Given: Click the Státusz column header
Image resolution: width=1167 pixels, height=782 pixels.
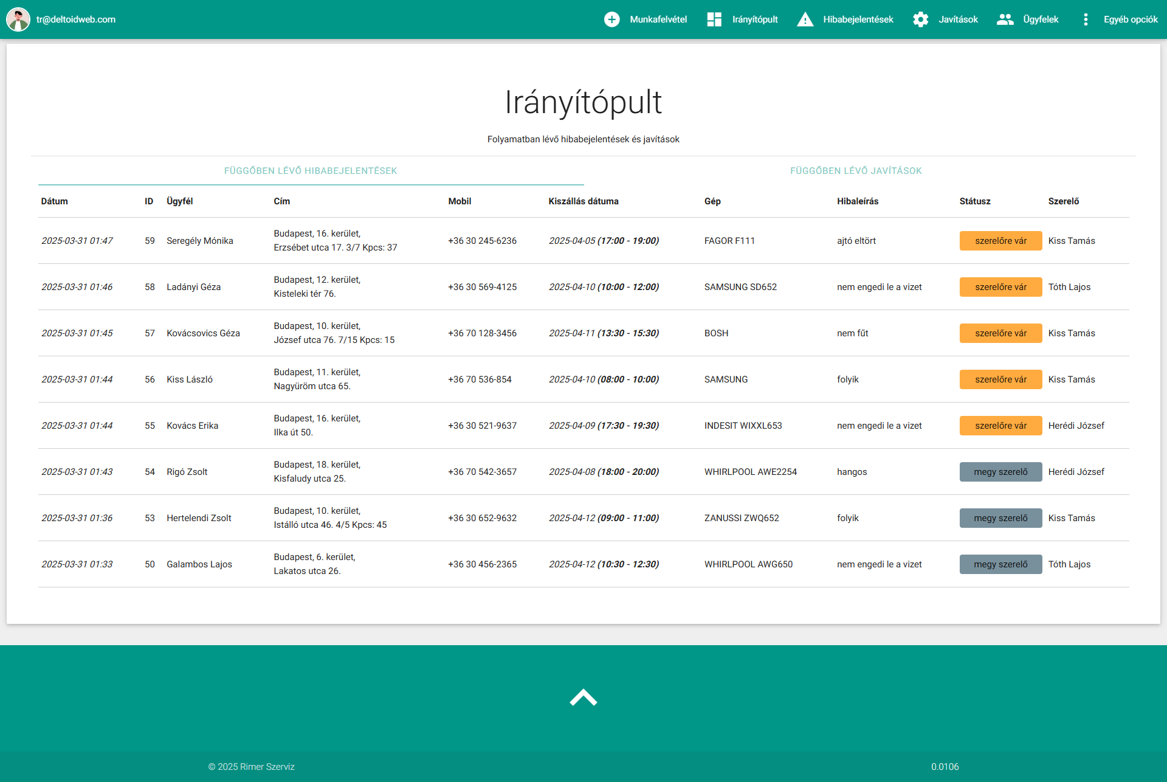Looking at the screenshot, I should tap(975, 201).
